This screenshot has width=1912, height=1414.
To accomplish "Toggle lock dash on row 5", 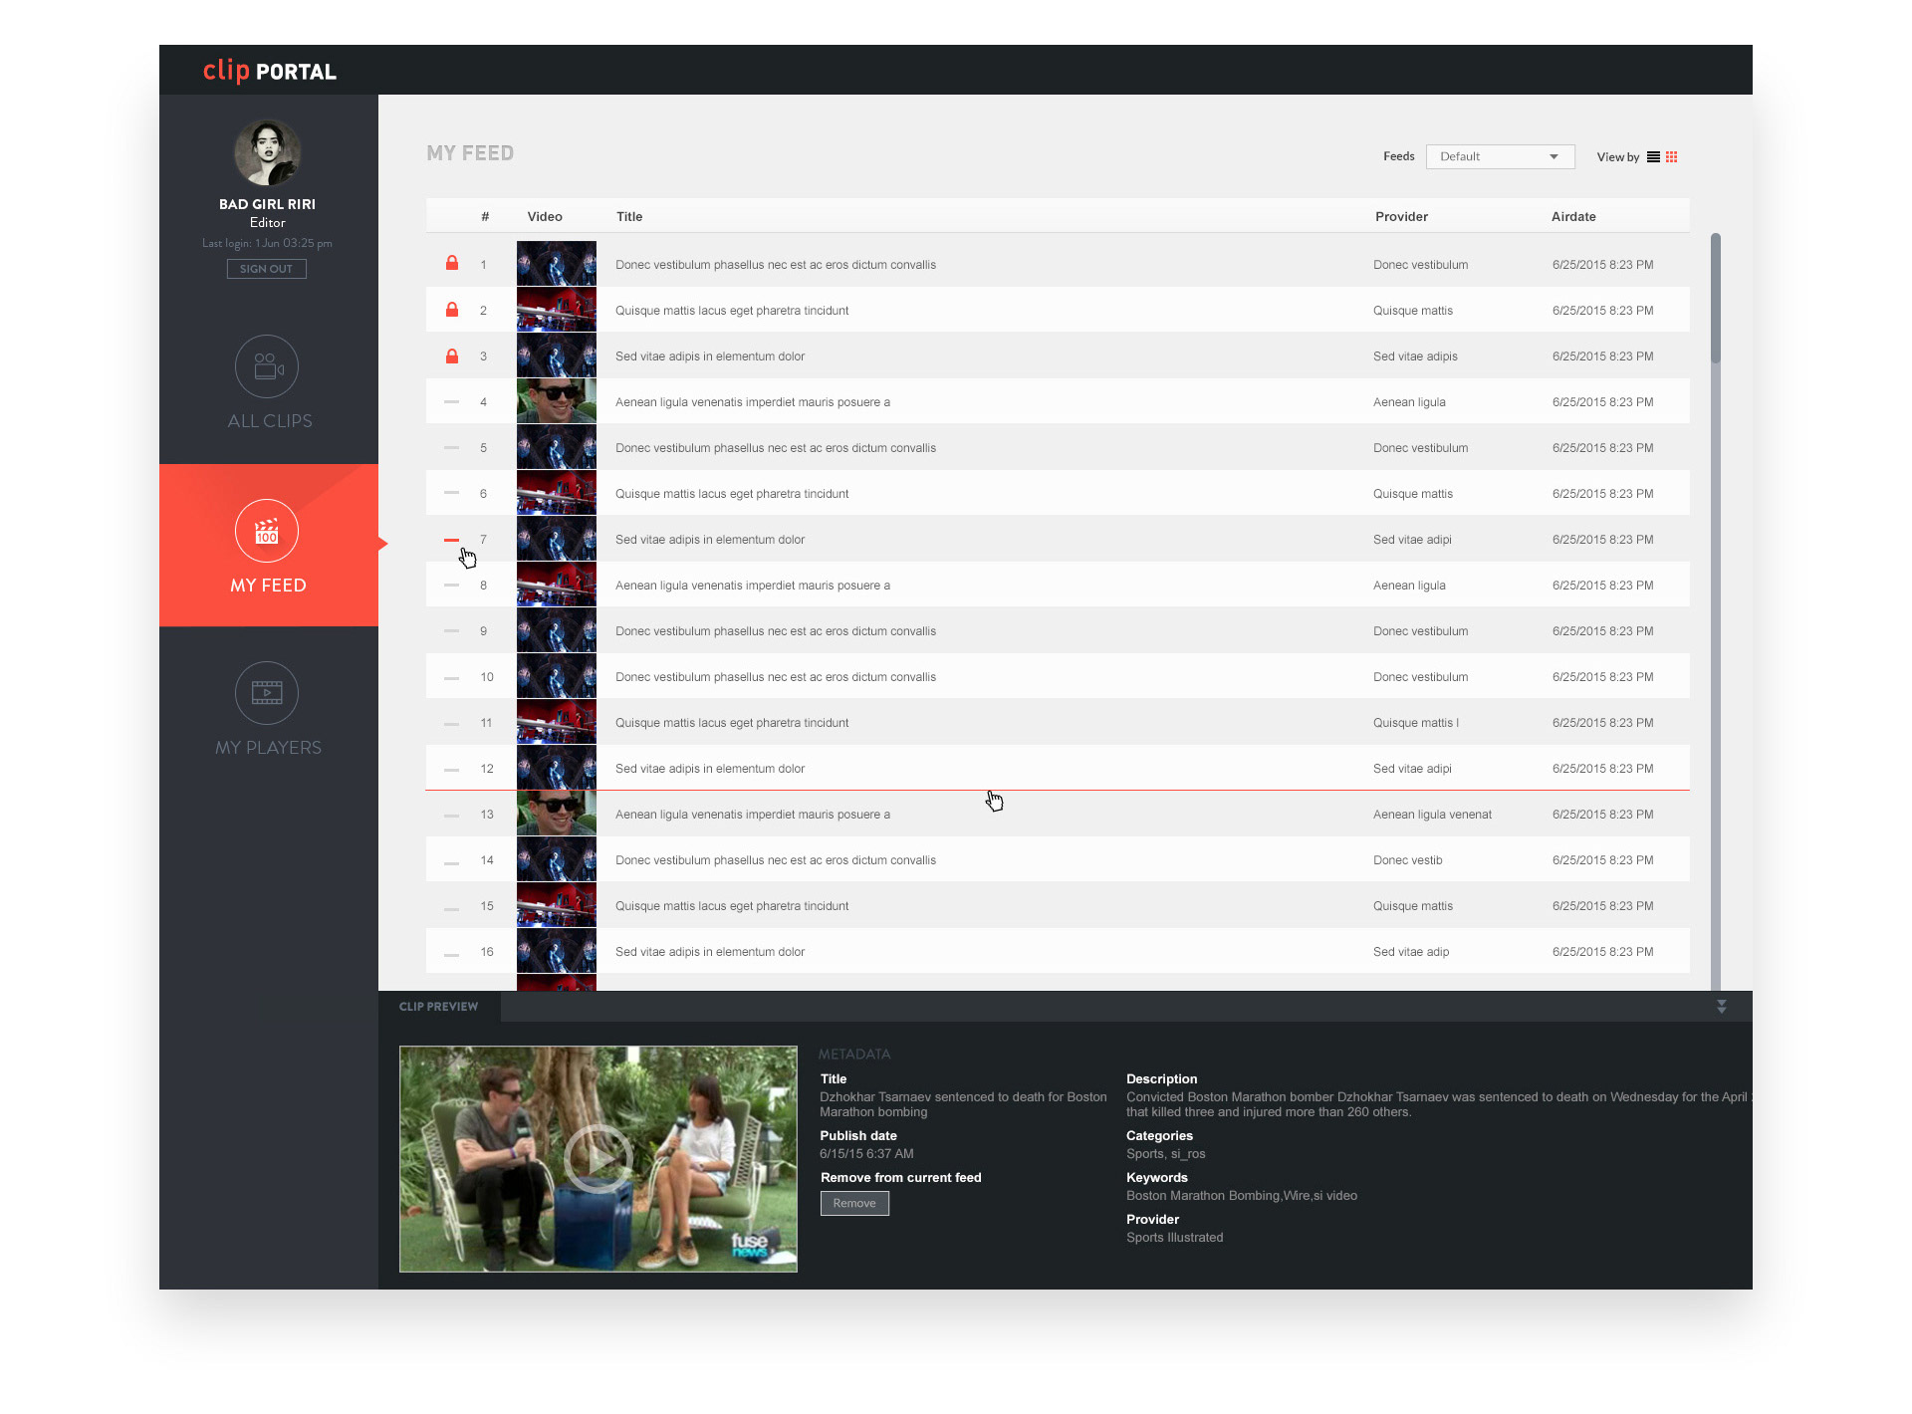I will click(x=452, y=447).
